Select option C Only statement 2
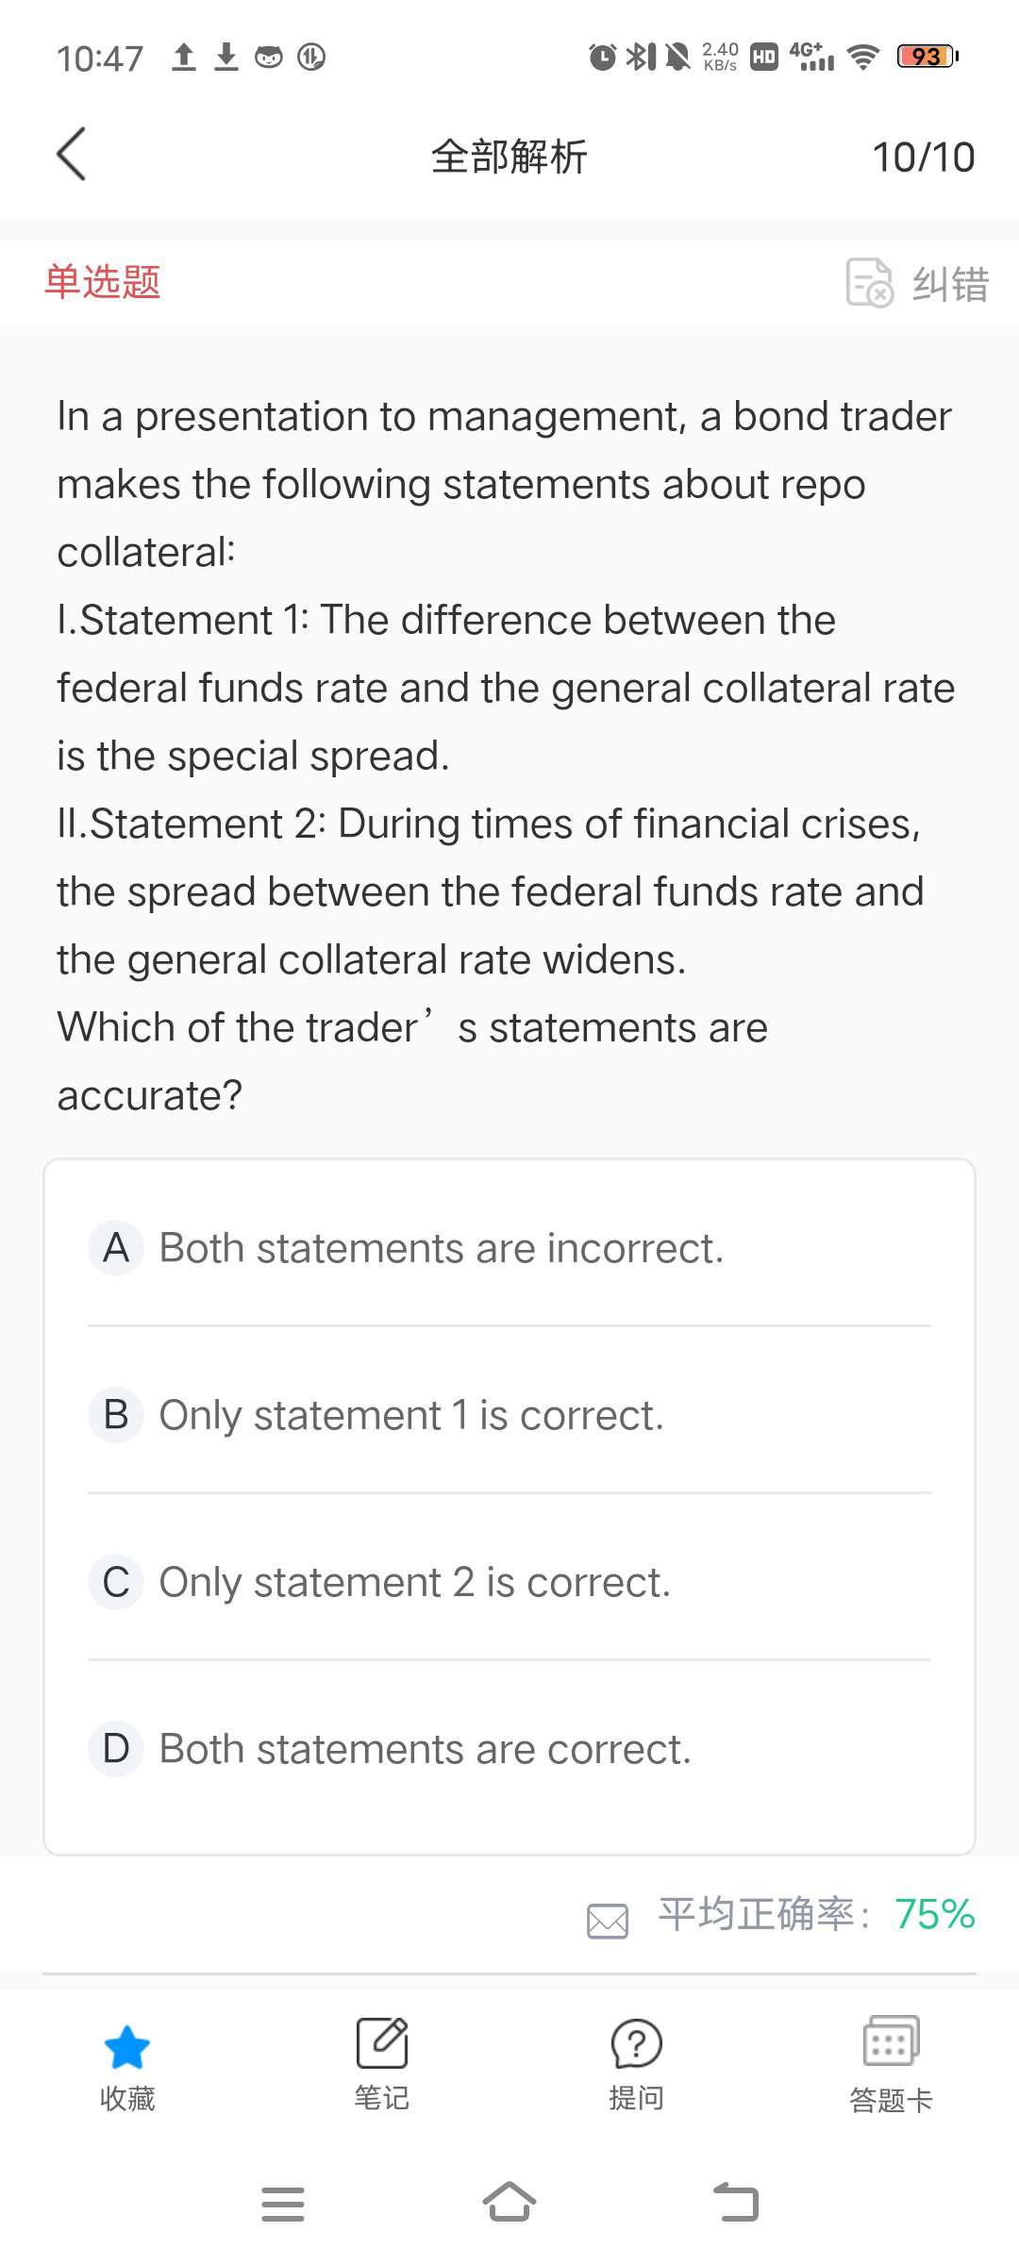Viewport: 1019px width, 2264px height. [x=415, y=1582]
